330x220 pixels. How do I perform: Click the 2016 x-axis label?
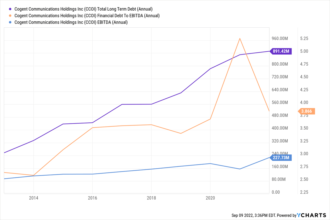pyautogui.click(x=92, y=198)
